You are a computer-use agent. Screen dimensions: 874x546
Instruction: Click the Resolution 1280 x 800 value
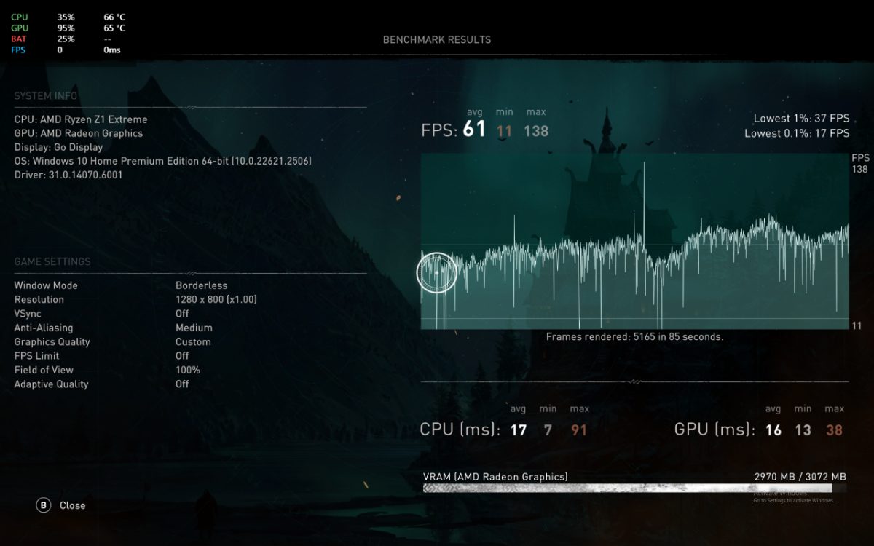coord(216,300)
